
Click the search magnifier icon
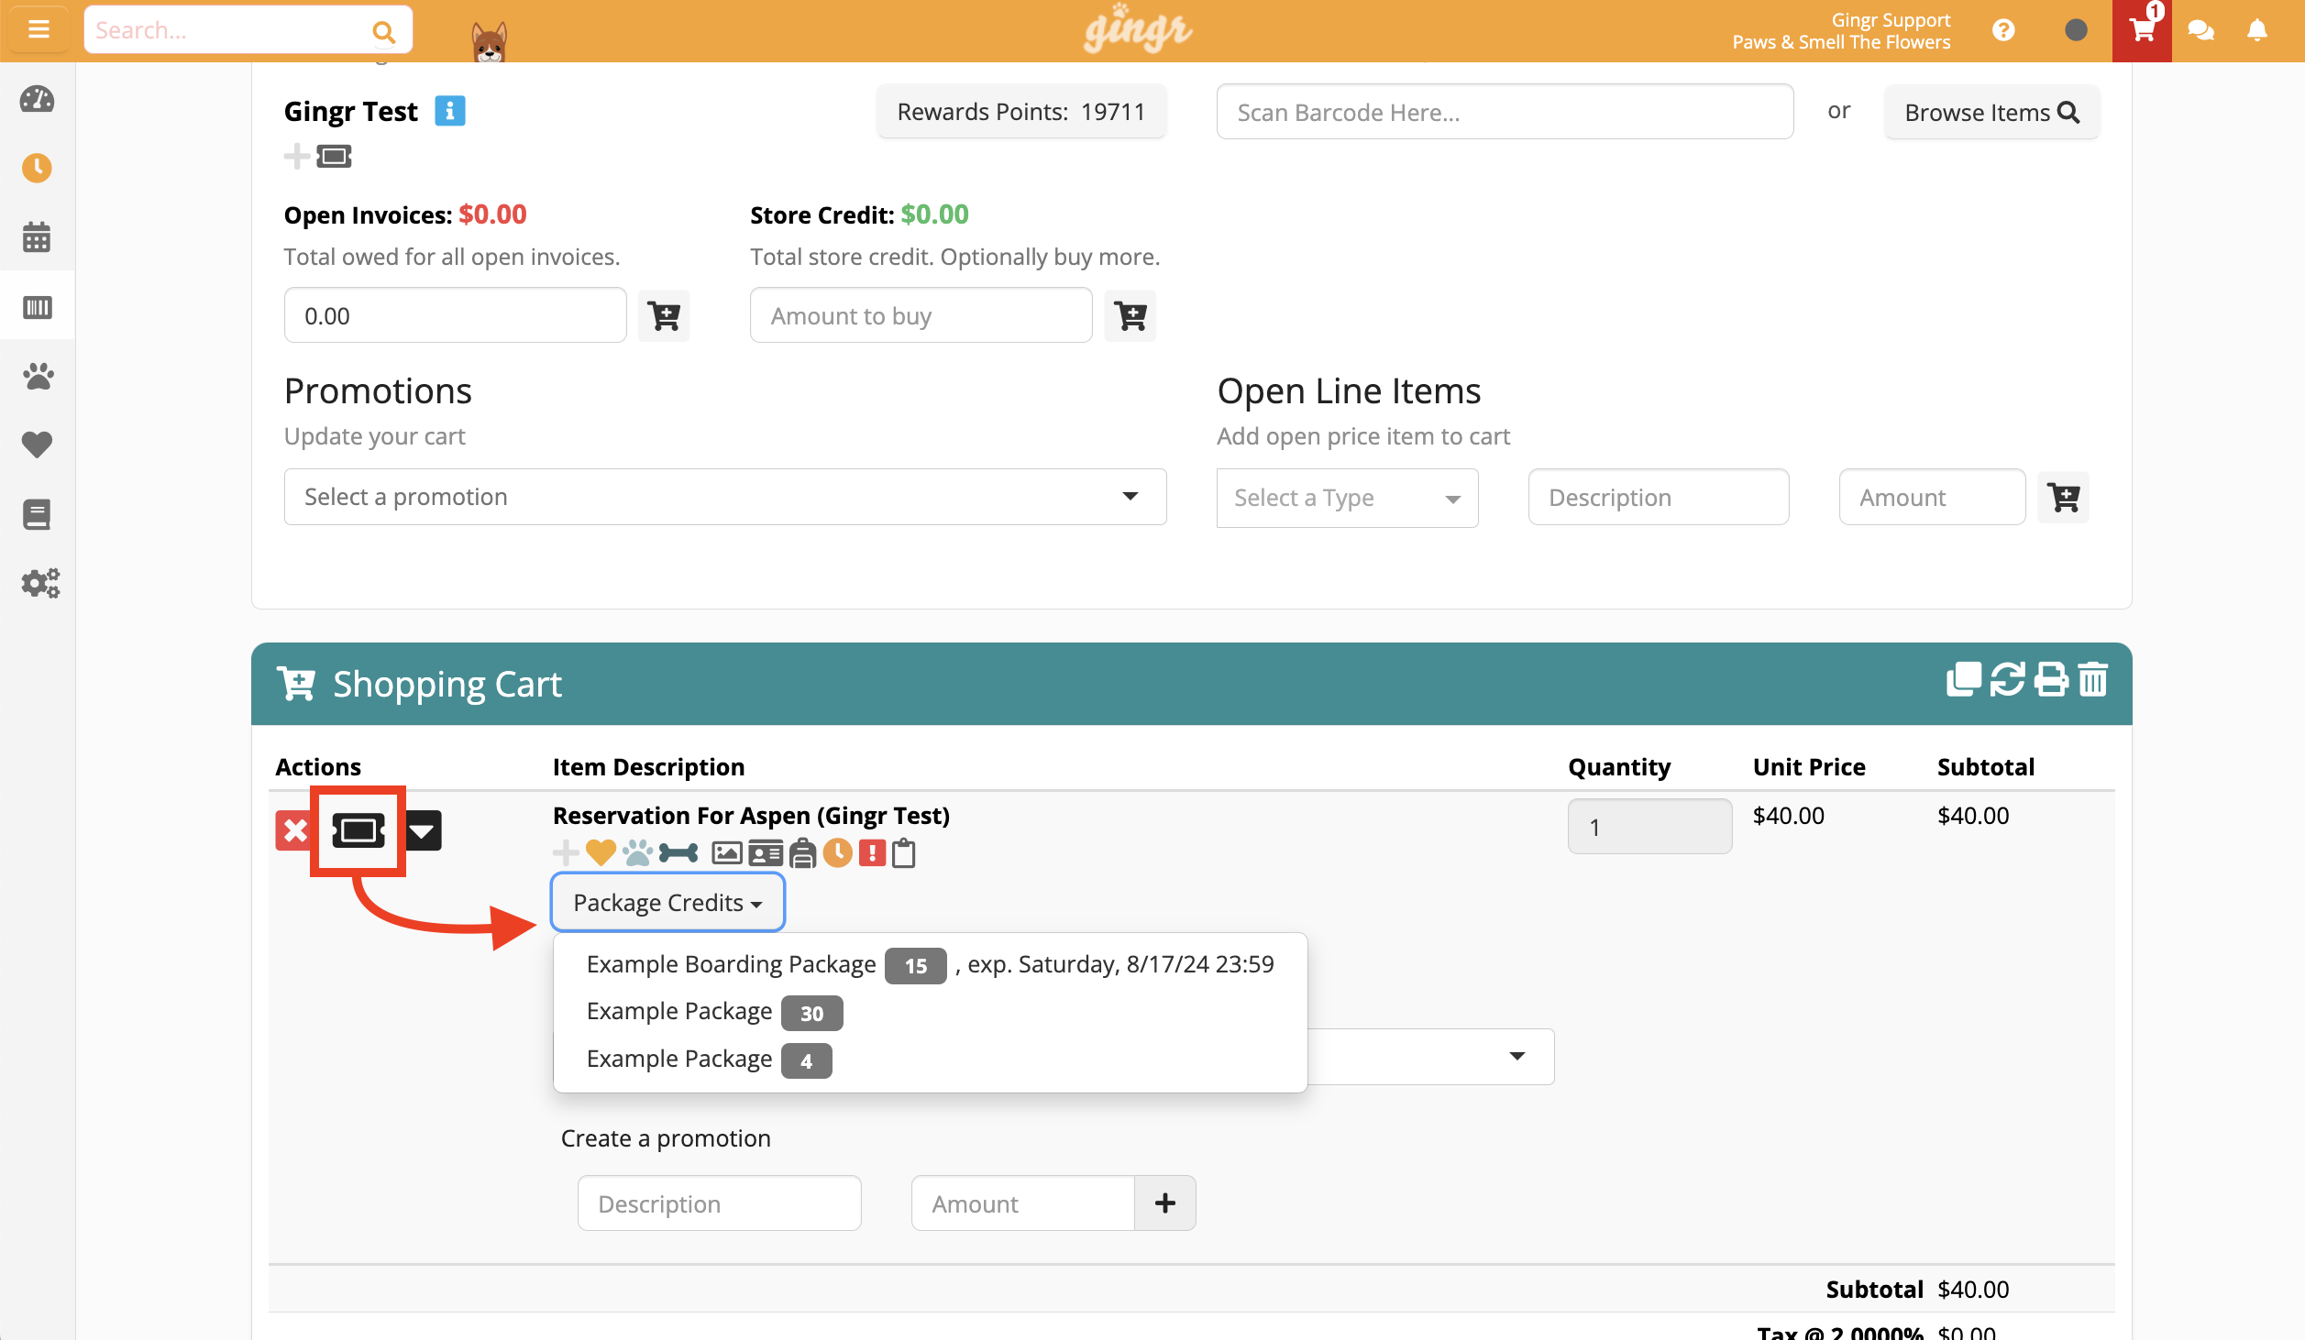(x=383, y=32)
